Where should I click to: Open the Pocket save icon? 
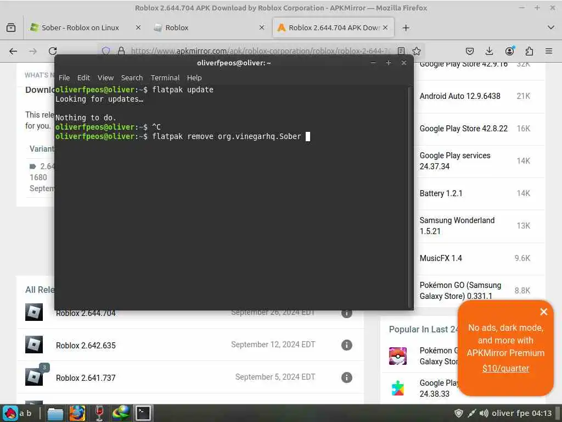[470, 51]
